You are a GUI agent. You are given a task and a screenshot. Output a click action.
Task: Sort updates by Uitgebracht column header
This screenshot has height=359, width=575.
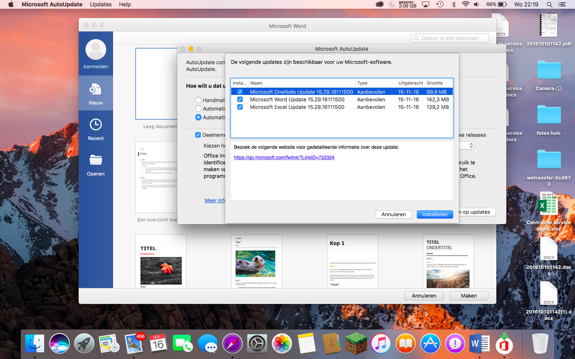pos(410,83)
